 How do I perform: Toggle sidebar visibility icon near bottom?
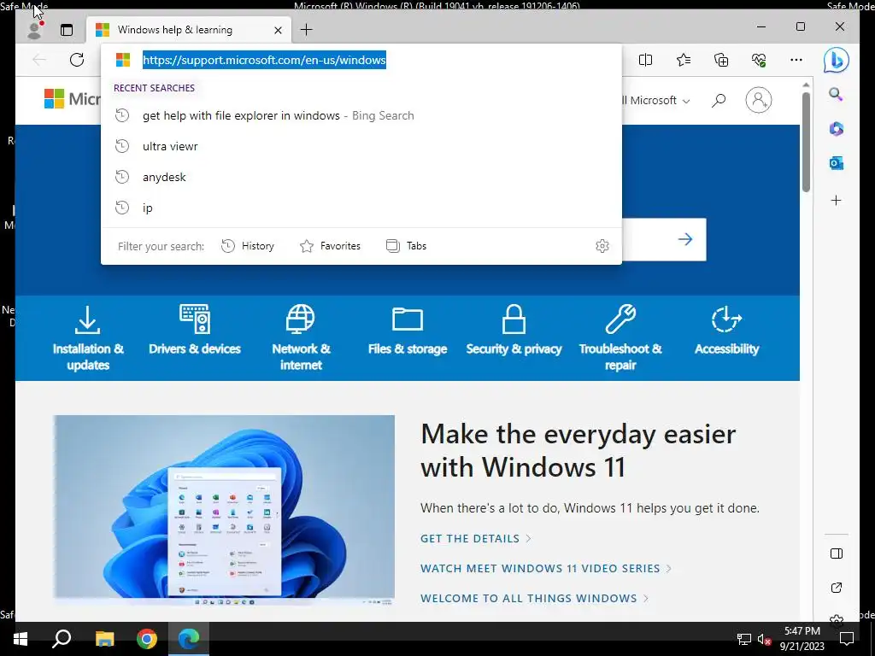click(x=837, y=553)
